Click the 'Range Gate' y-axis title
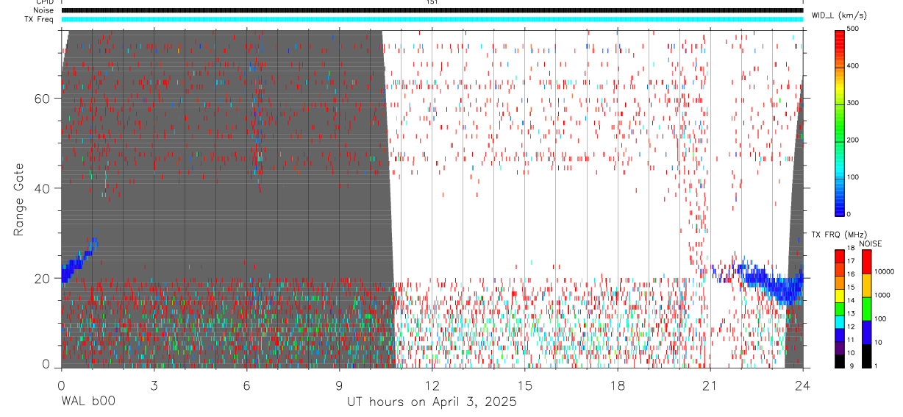903x417 pixels. point(20,199)
